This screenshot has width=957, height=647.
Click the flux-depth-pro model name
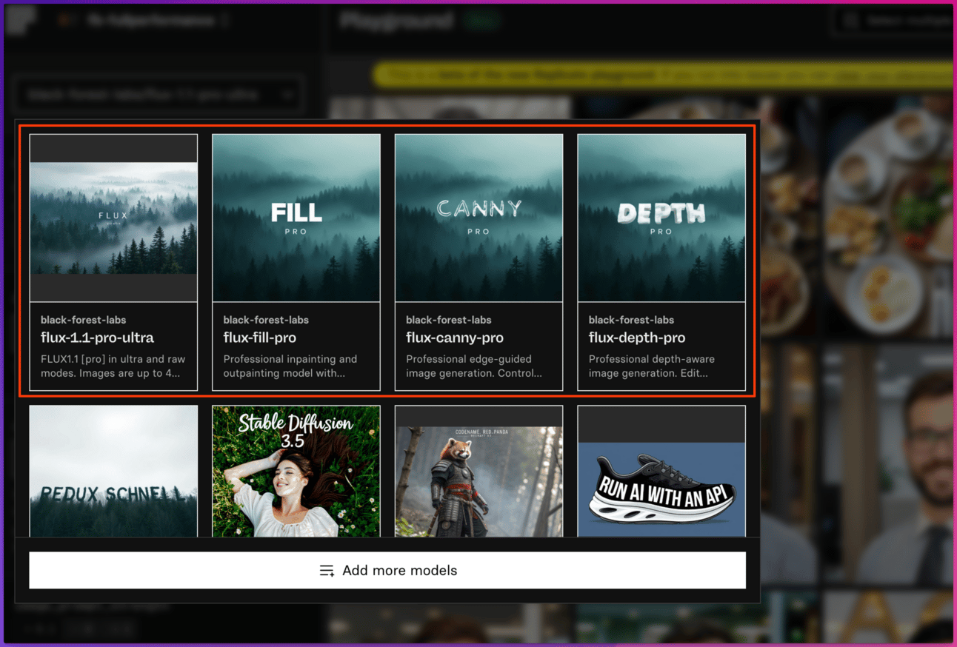coord(637,338)
